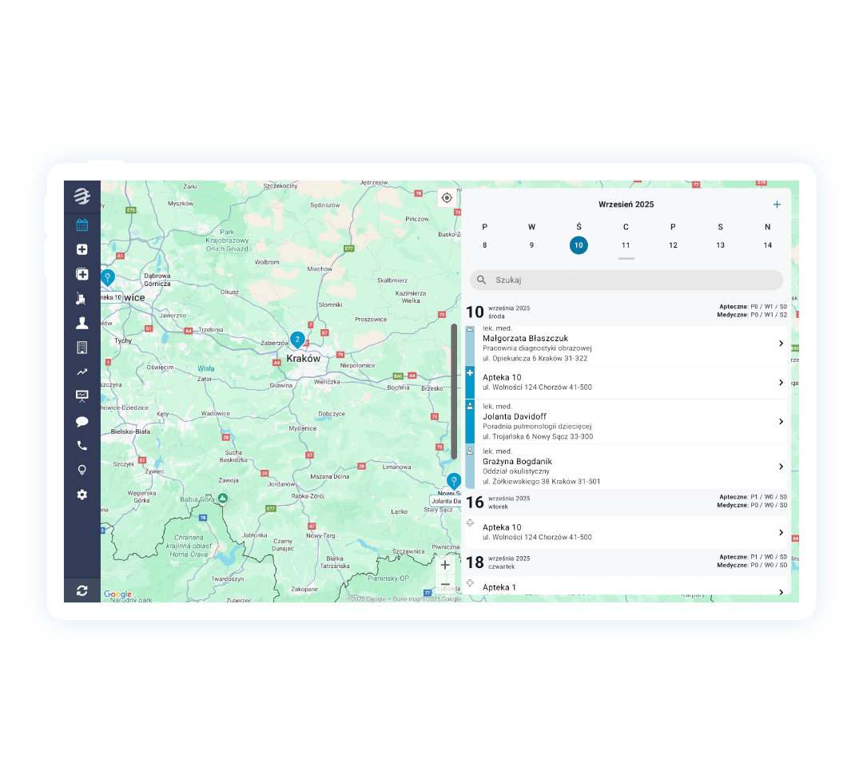This screenshot has width=863, height=783.
Task: Click the stacked plus add-multiple icon
Action: tap(82, 274)
